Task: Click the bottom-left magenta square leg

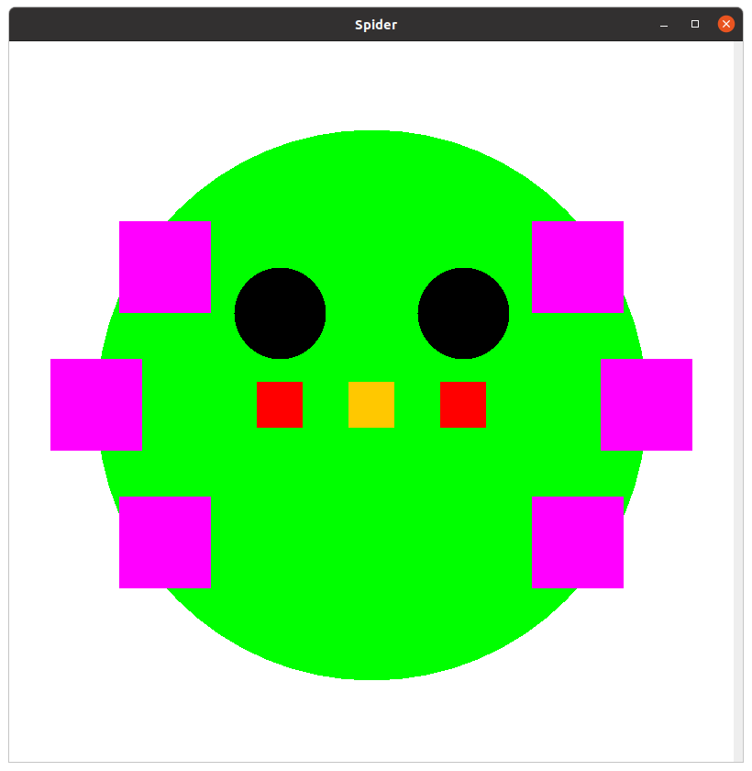Action: (x=165, y=542)
